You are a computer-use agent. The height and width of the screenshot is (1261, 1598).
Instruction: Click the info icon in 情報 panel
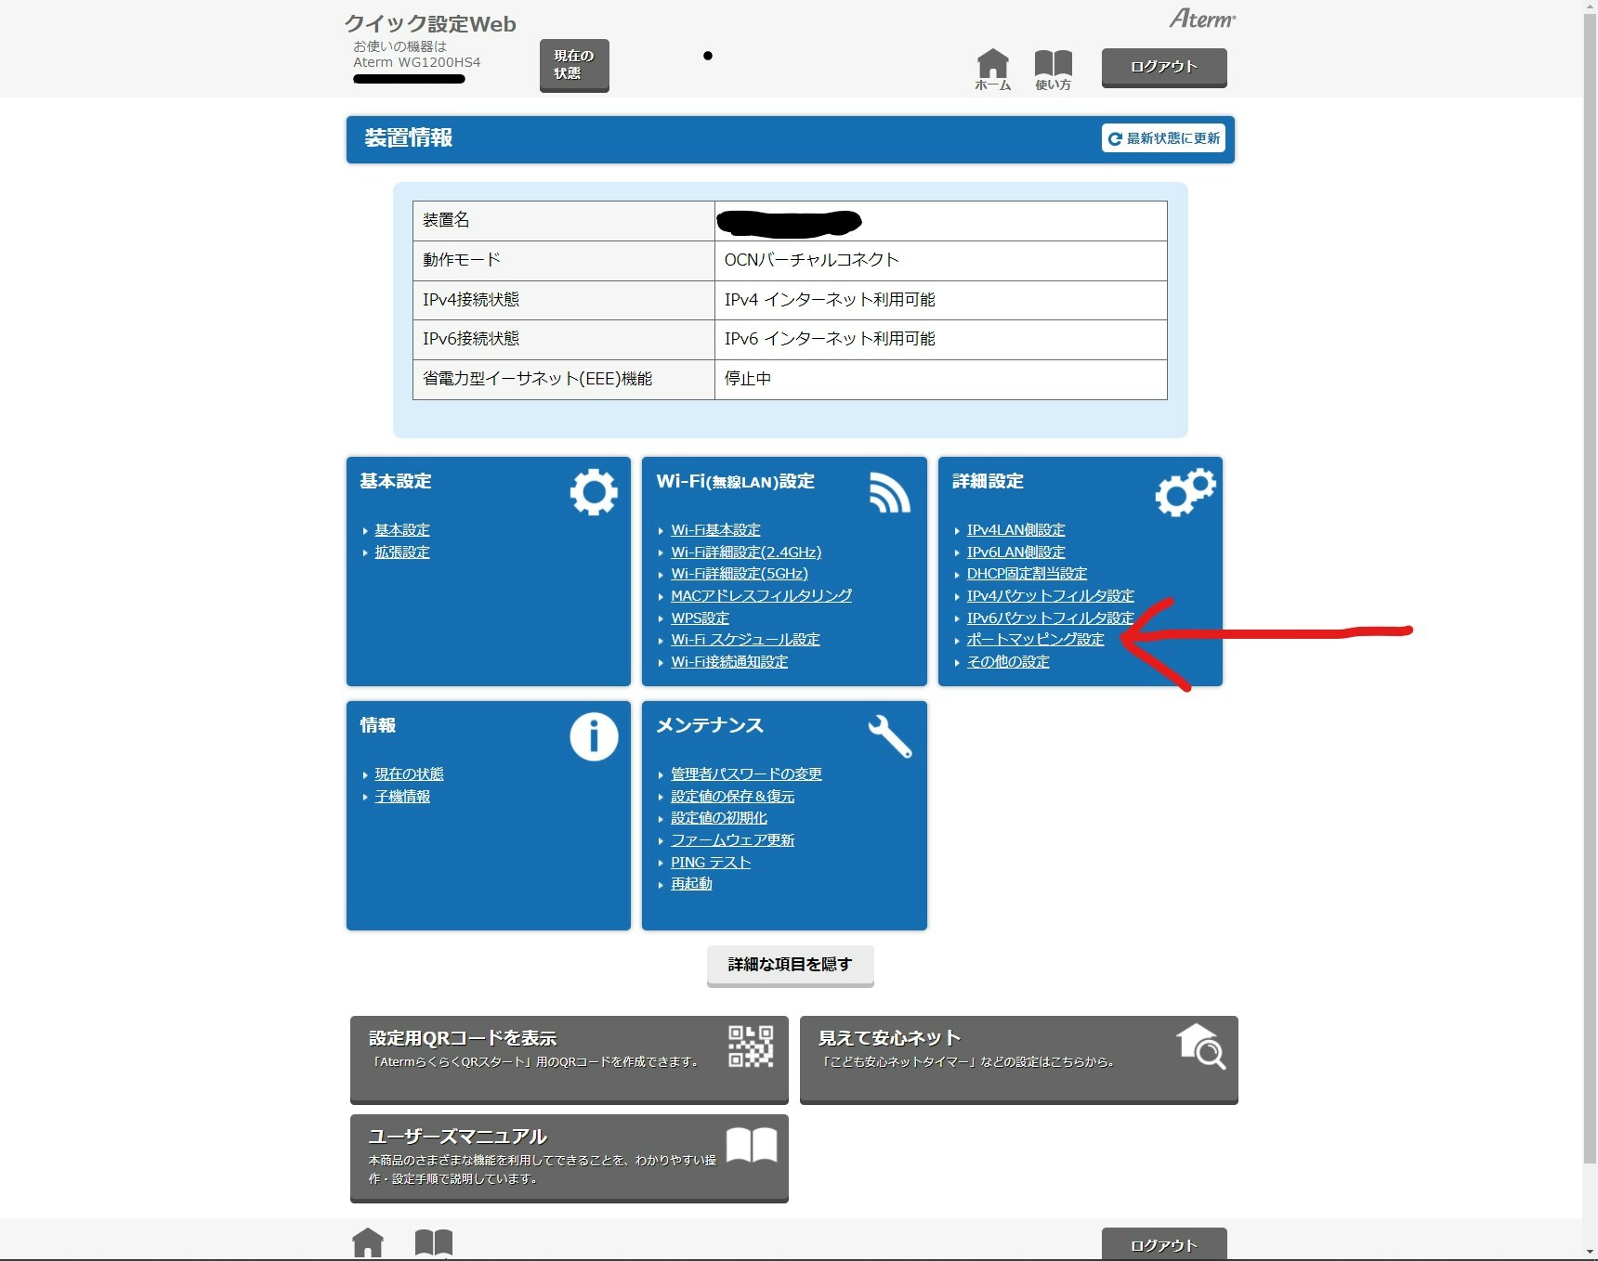pyautogui.click(x=594, y=736)
